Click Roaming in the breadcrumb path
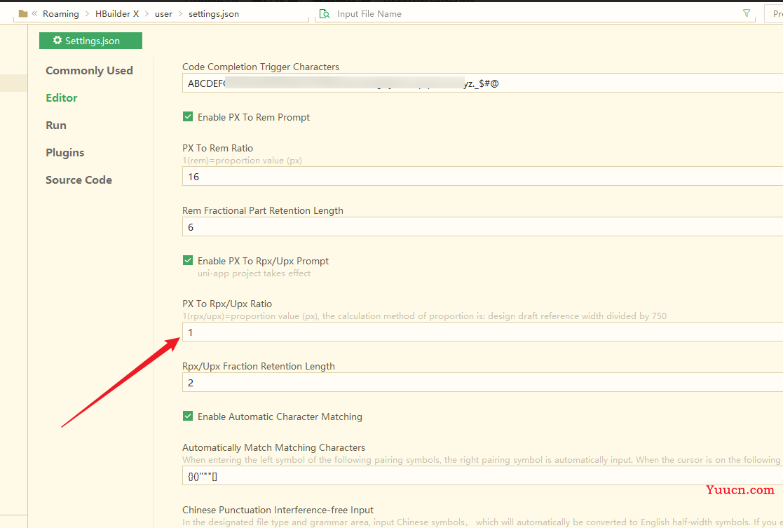Viewport: 783px width, 528px height. click(61, 14)
